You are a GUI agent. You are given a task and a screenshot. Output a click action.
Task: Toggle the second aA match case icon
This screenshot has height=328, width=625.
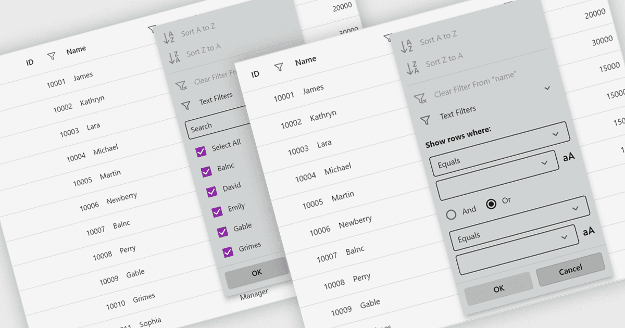[x=589, y=231]
